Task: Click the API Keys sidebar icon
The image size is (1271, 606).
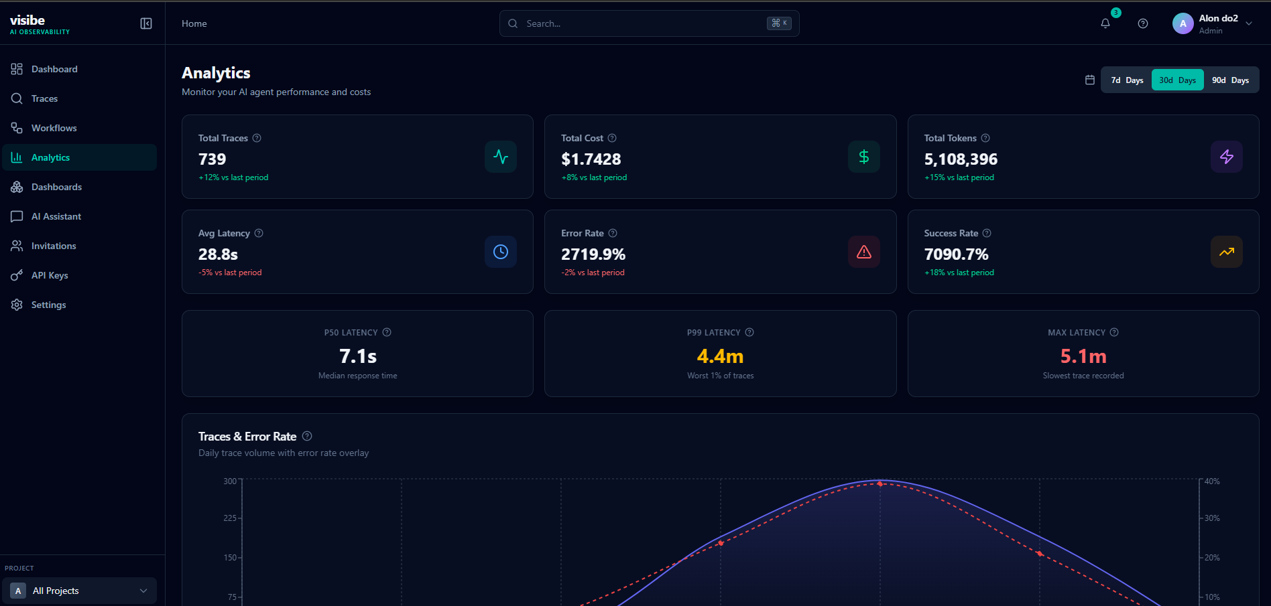Action: tap(17, 275)
